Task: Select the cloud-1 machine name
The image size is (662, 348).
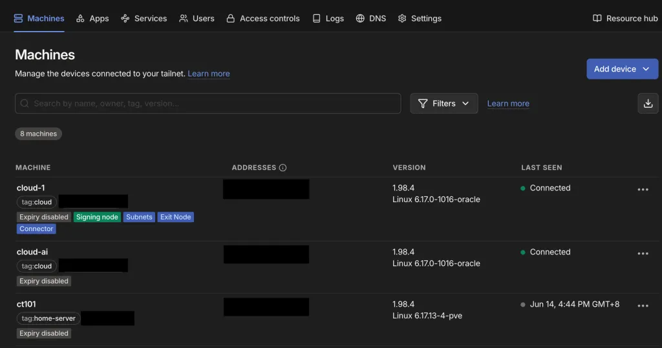Action: coord(31,188)
